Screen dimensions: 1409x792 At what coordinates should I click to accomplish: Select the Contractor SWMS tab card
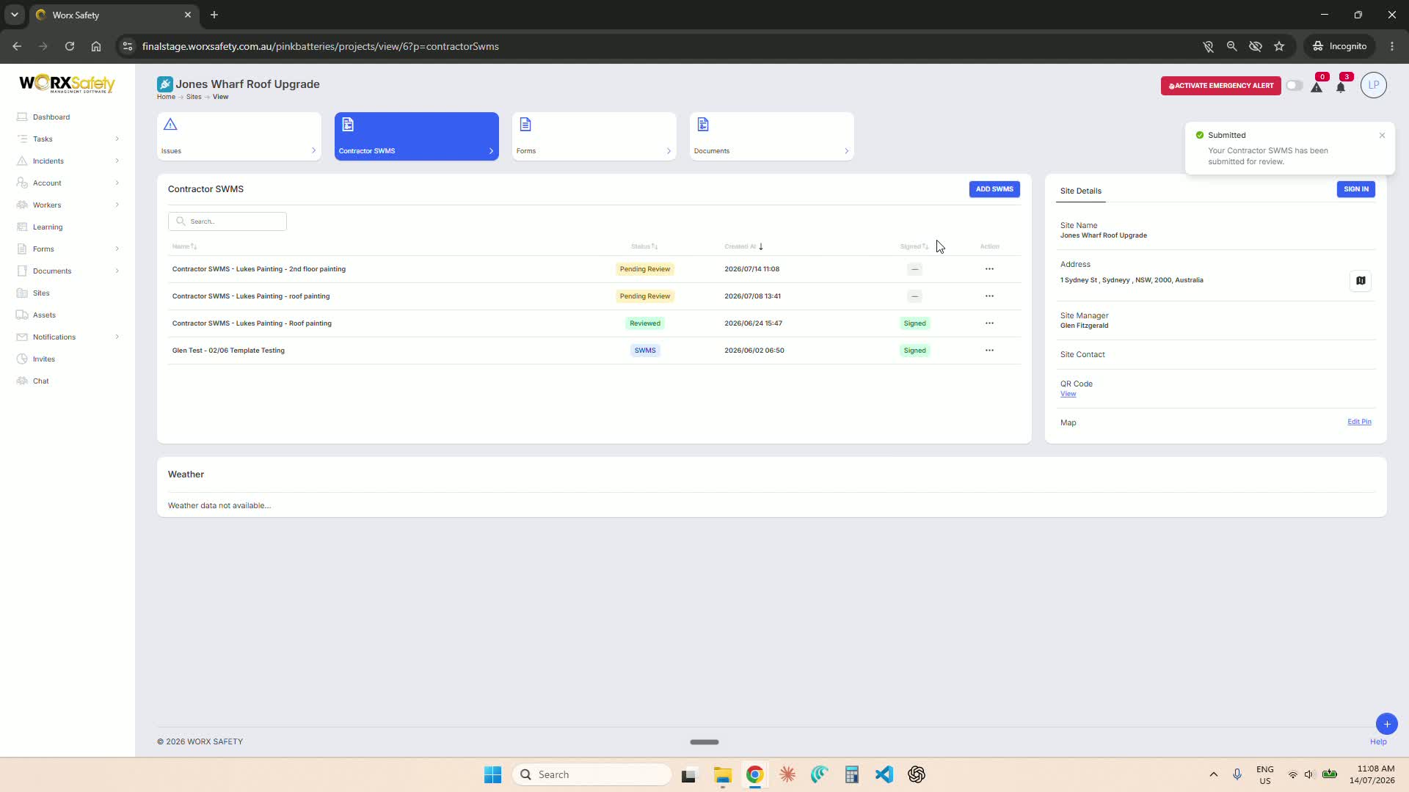pyautogui.click(x=417, y=136)
